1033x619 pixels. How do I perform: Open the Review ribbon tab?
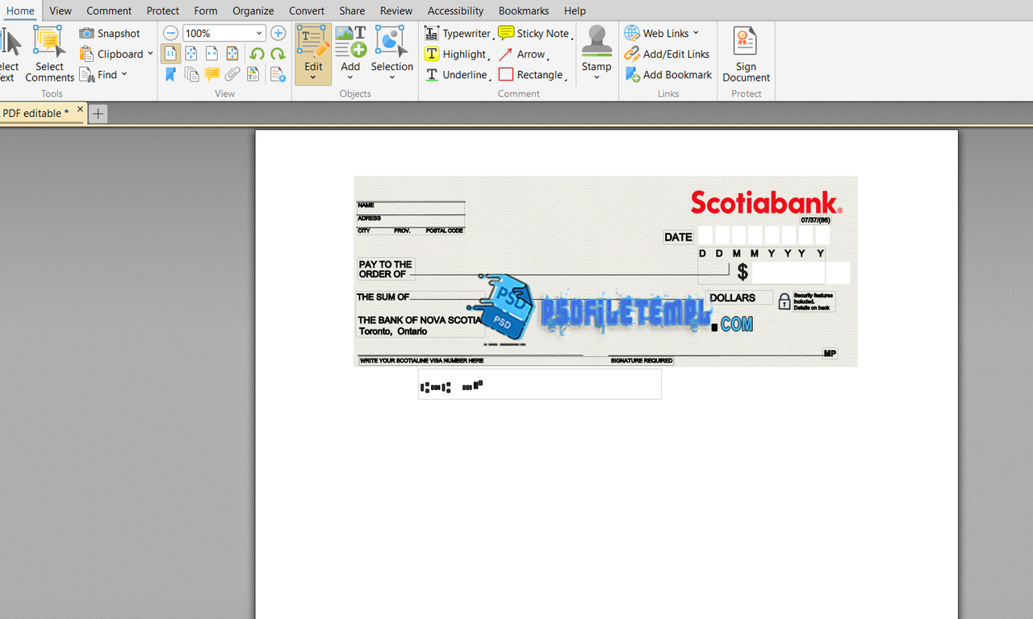(x=396, y=10)
